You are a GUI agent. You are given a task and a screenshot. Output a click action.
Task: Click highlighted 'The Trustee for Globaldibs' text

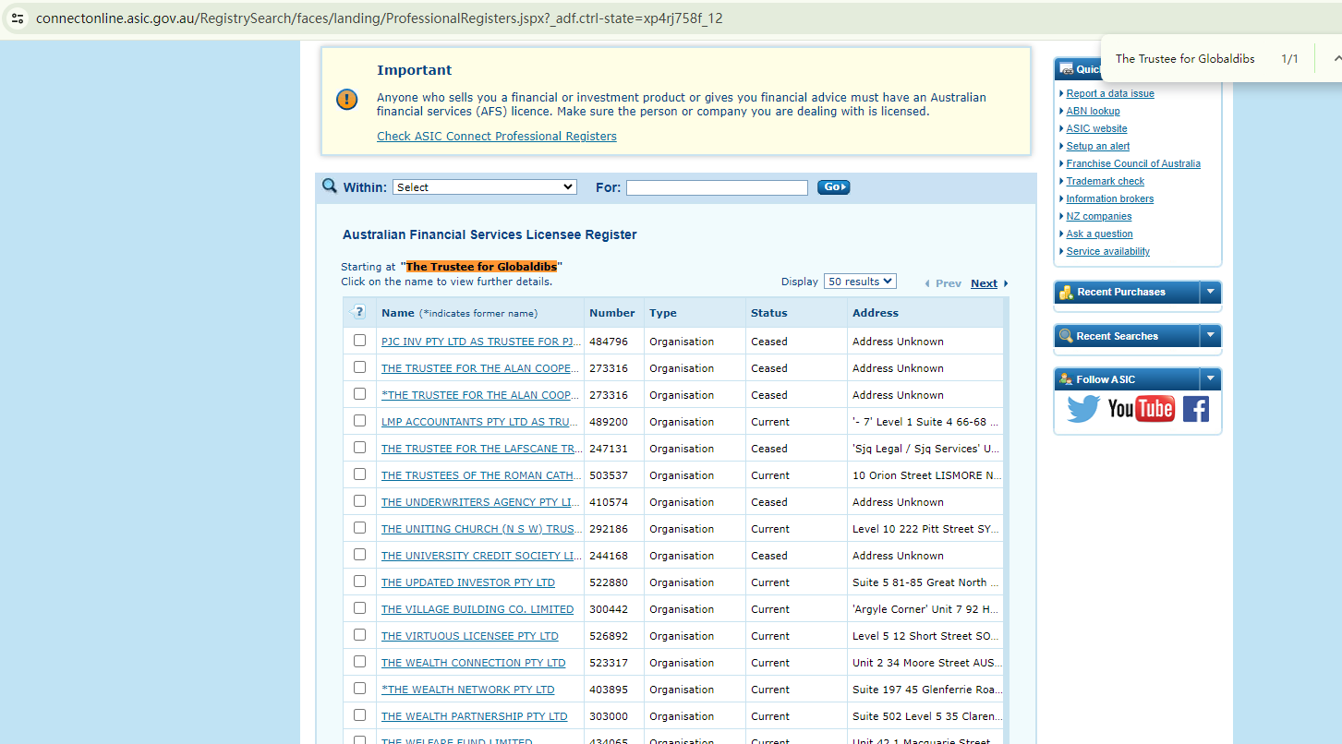481,267
